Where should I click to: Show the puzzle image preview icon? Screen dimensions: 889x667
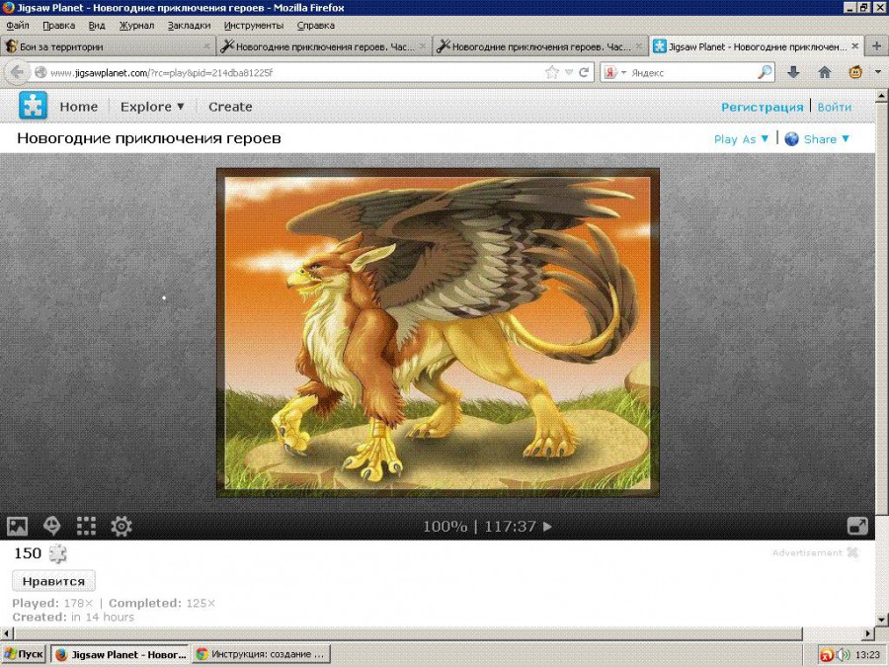coord(18,526)
